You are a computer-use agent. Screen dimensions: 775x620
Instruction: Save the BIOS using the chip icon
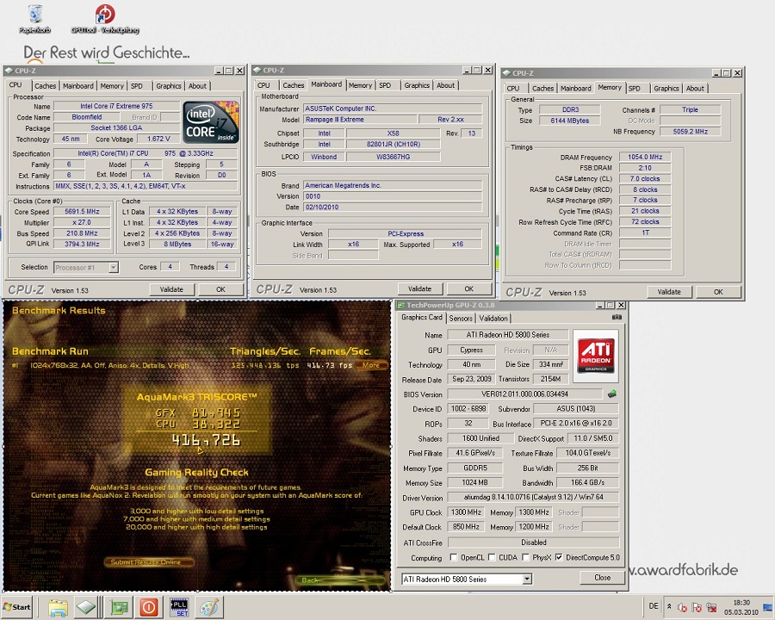(x=612, y=394)
